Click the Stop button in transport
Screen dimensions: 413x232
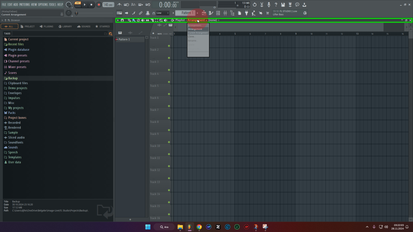92,4
